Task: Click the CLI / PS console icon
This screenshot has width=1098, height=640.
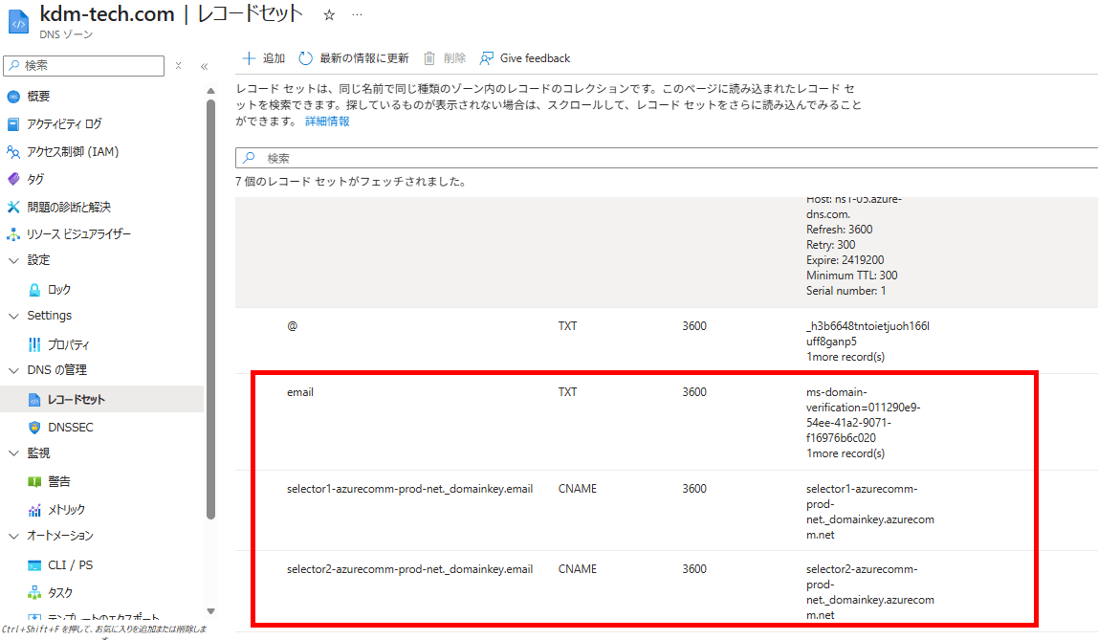Action: pyautogui.click(x=34, y=565)
